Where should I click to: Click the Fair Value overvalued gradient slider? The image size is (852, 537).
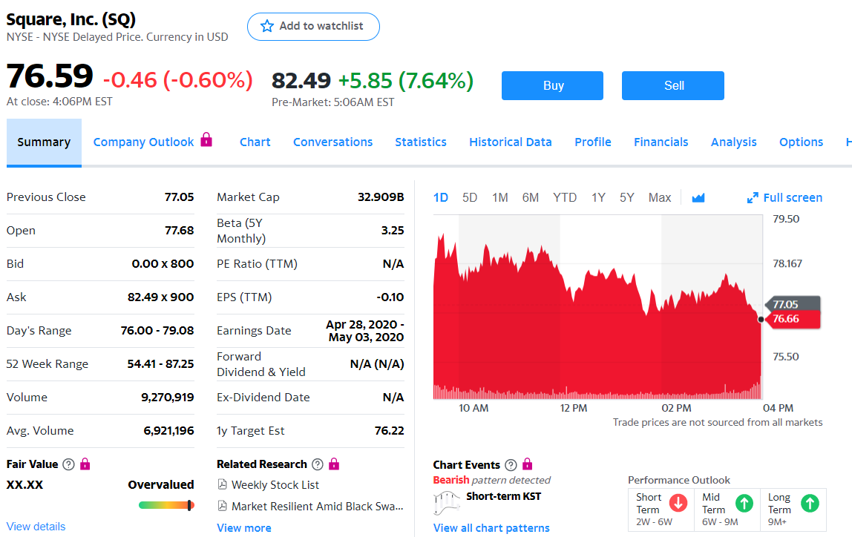[166, 506]
